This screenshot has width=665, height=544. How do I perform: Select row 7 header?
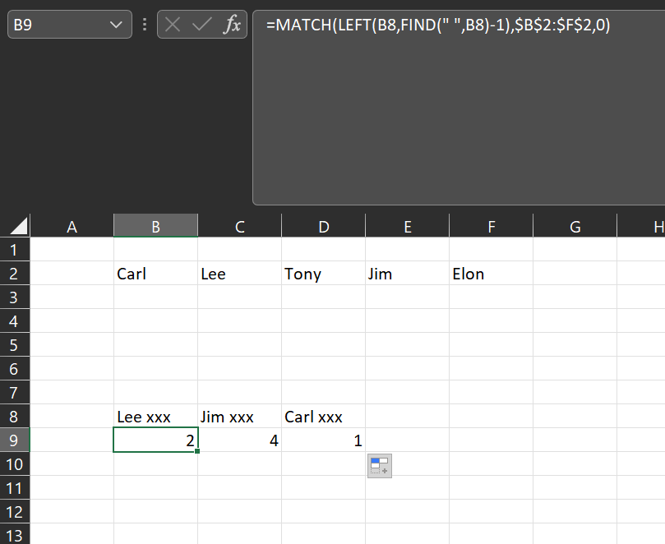(x=15, y=393)
